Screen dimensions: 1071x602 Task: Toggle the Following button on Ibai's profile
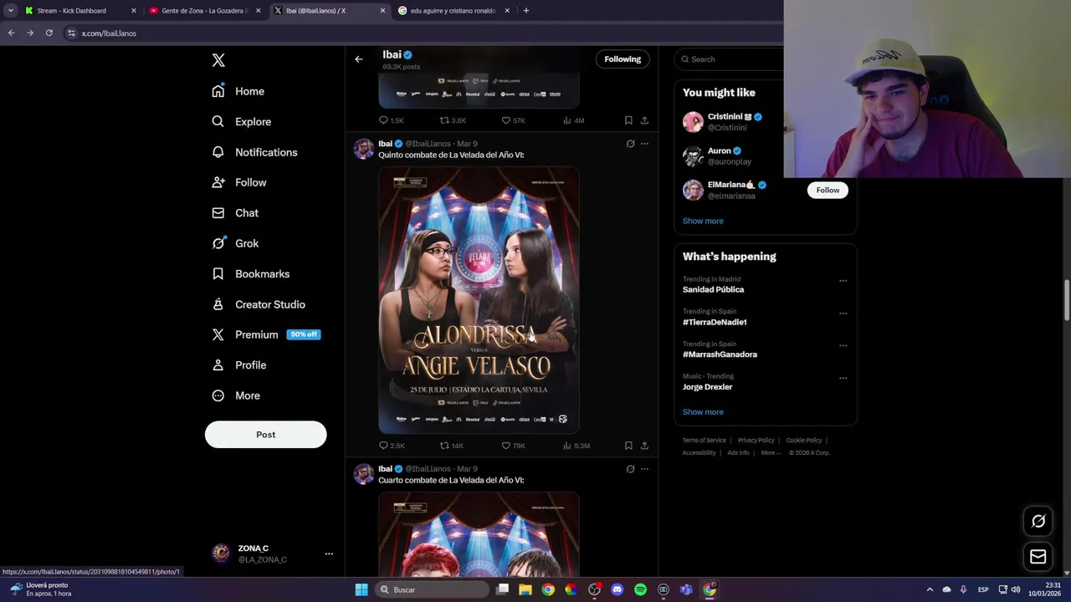623,59
